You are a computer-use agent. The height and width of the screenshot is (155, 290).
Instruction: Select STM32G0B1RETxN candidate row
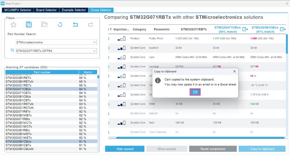pos(51,82)
